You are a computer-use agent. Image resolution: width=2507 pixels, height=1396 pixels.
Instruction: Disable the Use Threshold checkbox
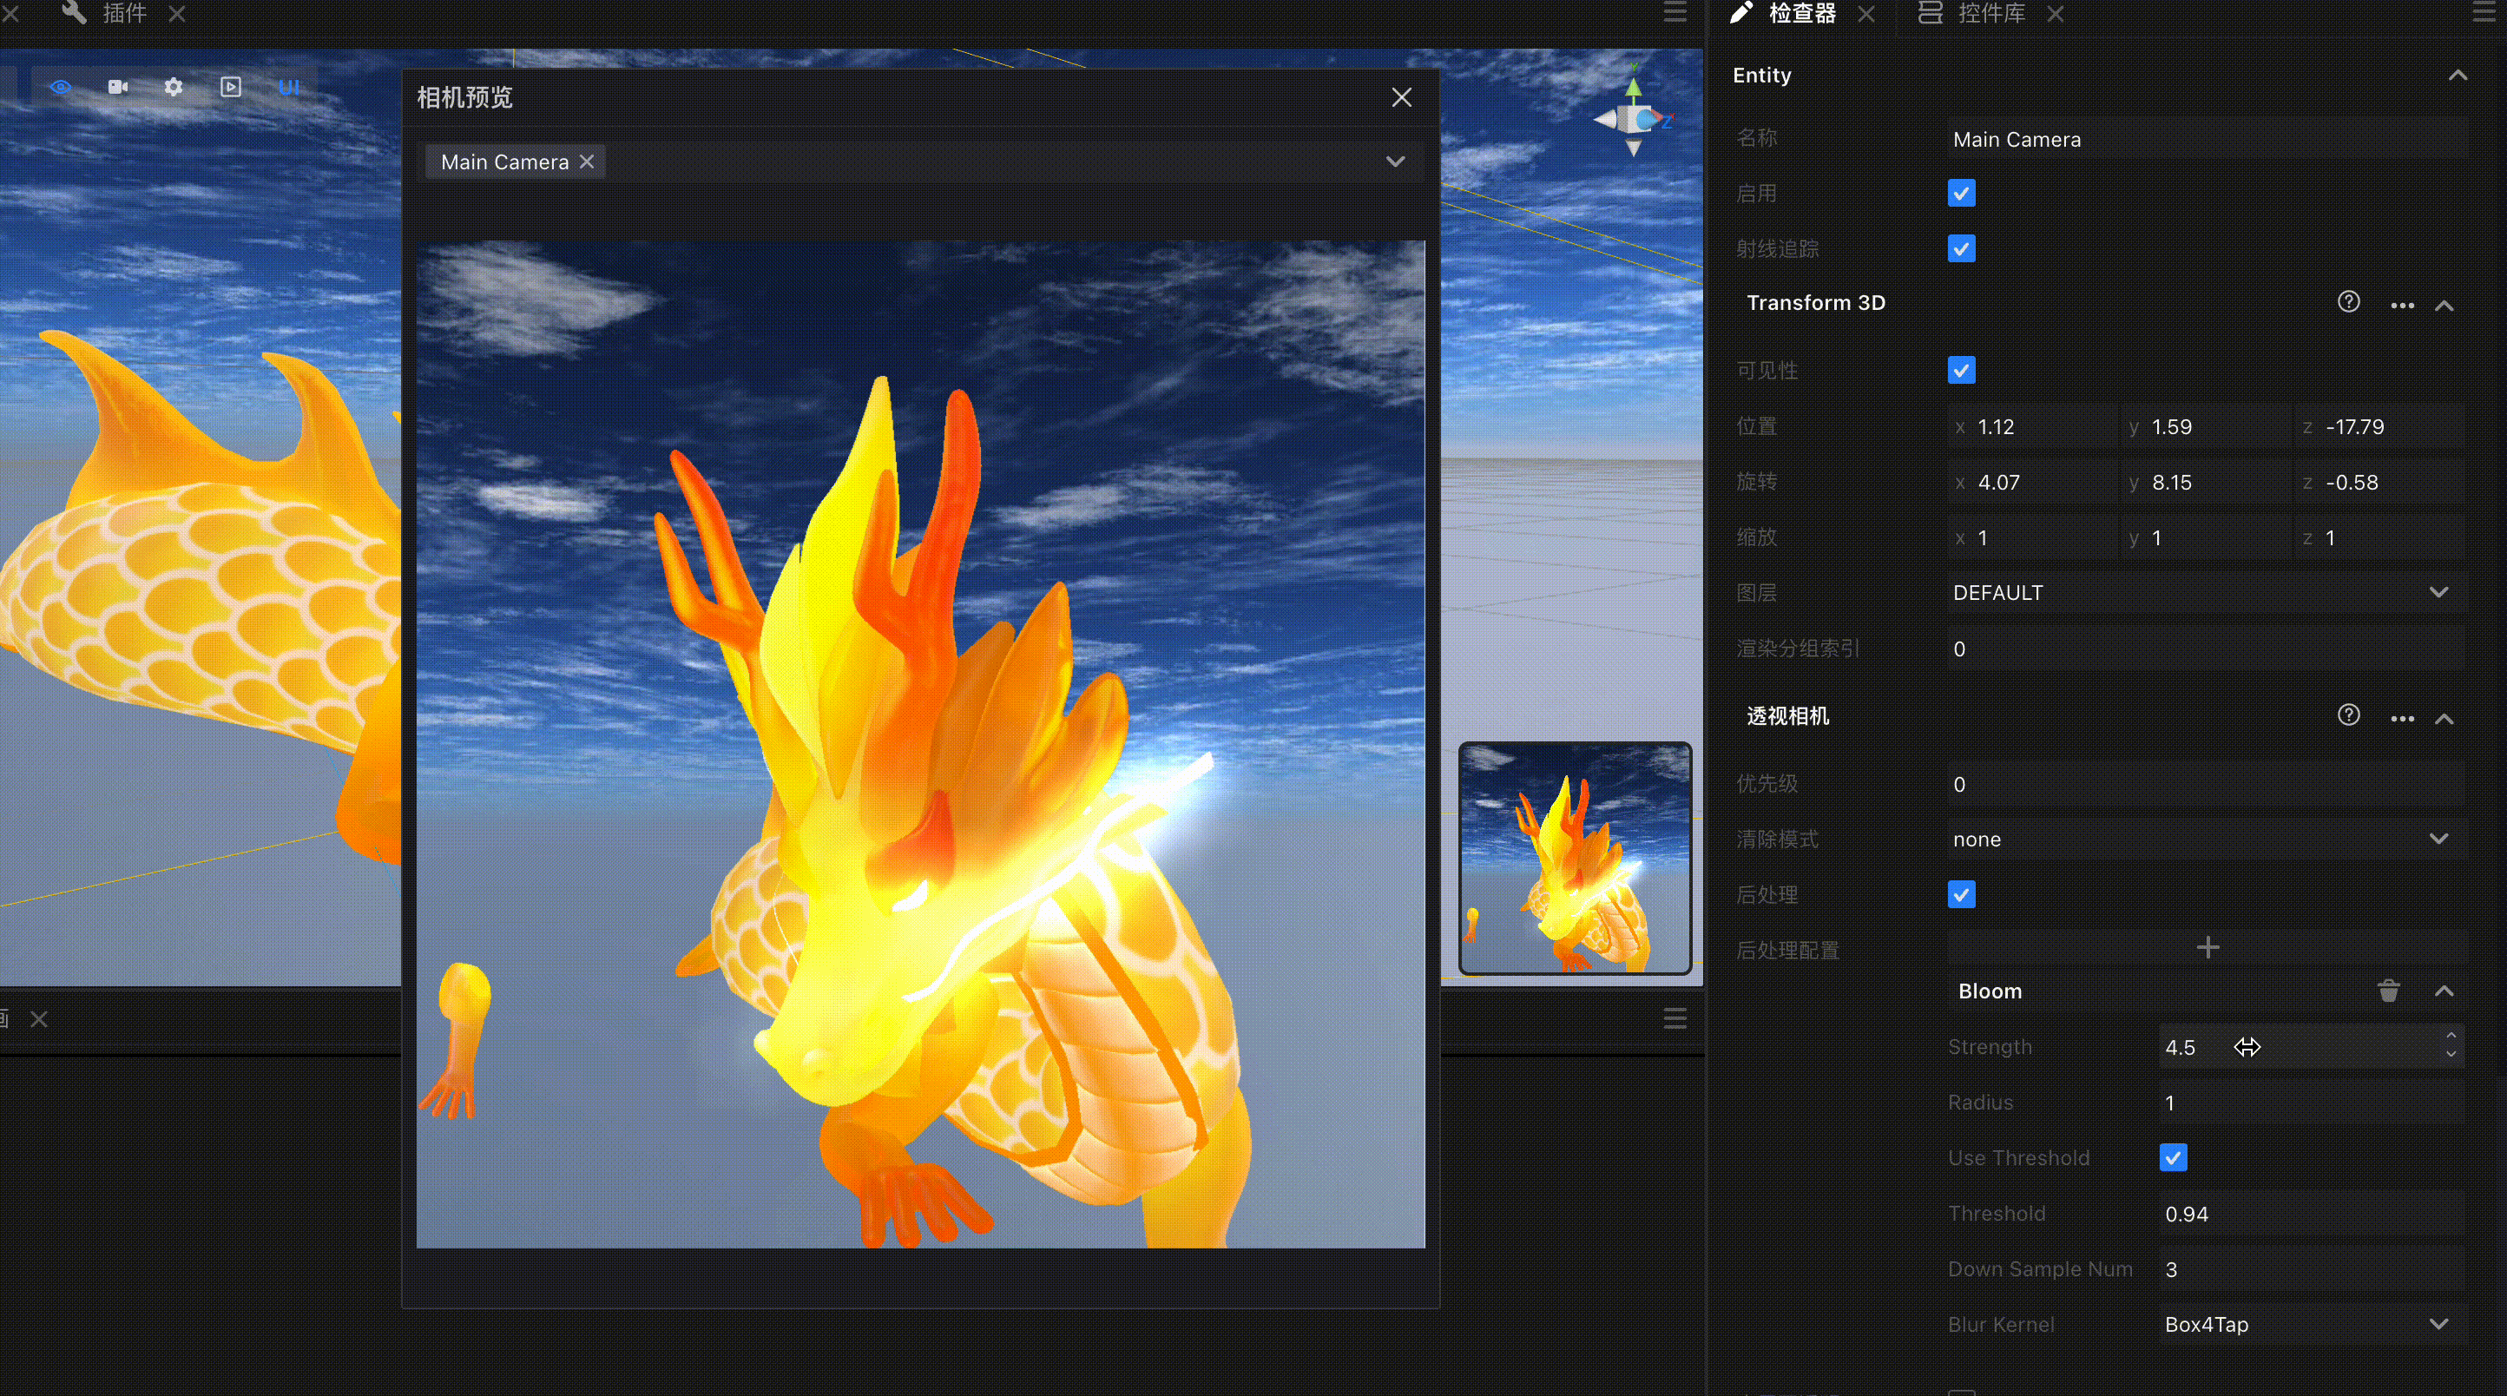click(x=2173, y=1157)
